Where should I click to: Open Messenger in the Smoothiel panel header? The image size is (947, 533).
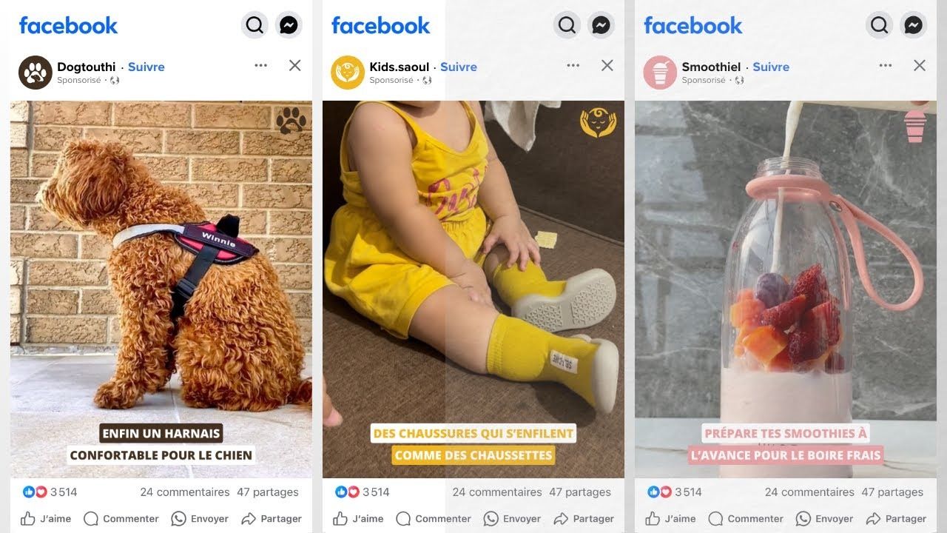click(914, 25)
